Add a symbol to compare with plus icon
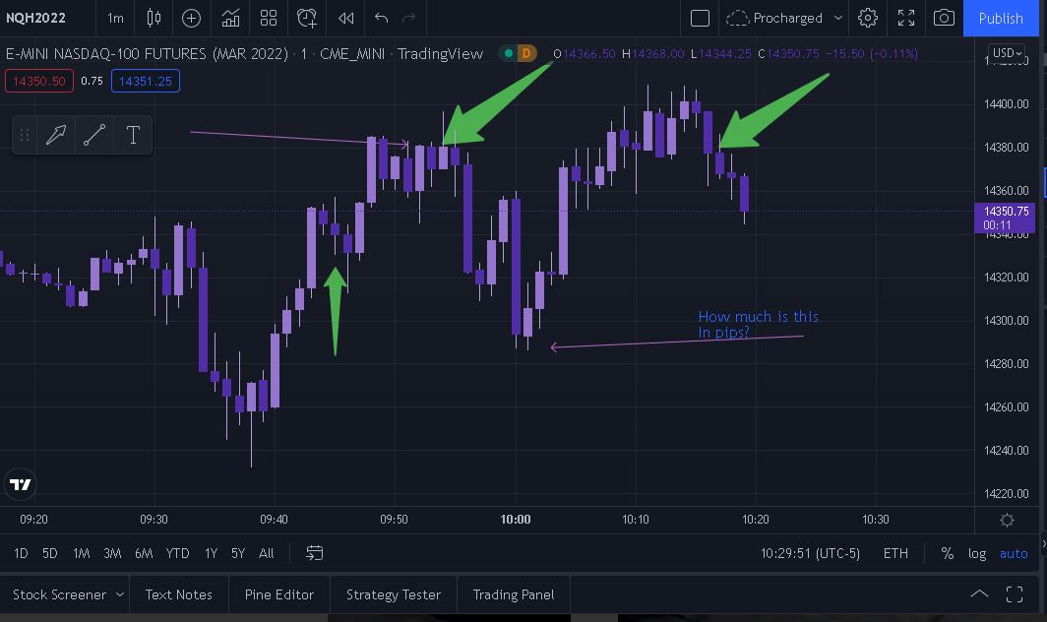This screenshot has width=1047, height=622. (x=191, y=18)
